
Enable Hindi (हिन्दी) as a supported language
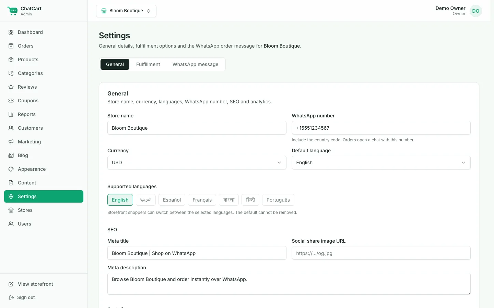tap(250, 200)
